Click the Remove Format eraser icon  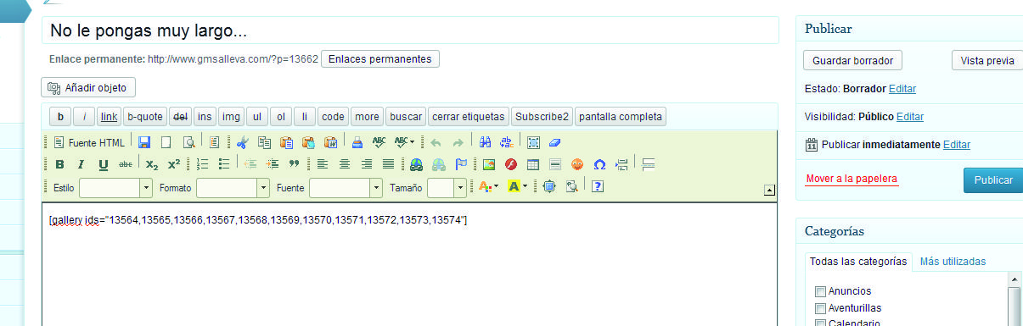pyautogui.click(x=555, y=142)
